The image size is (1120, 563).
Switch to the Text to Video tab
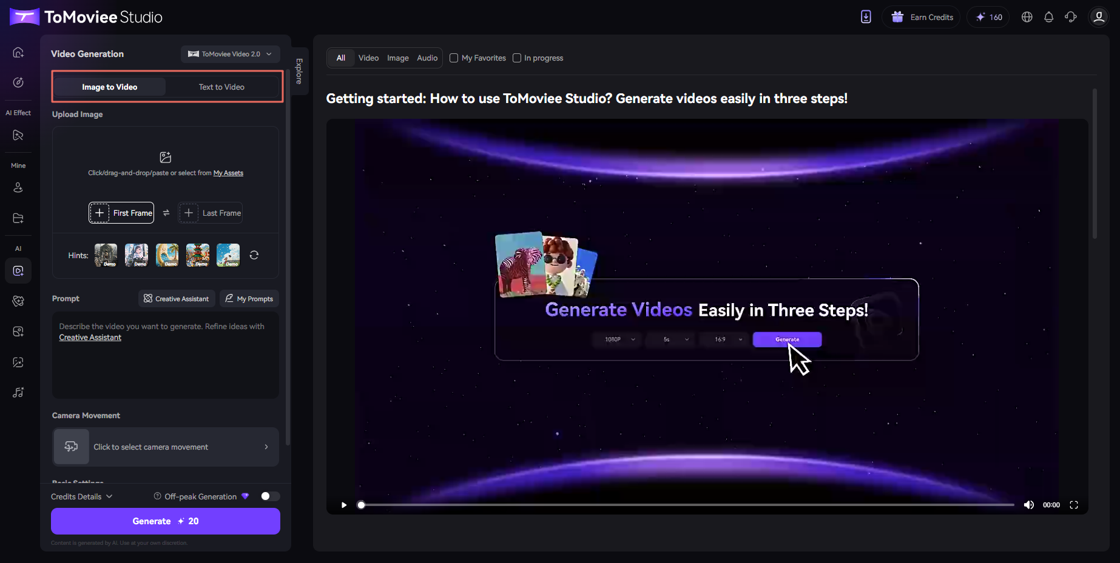[x=221, y=87]
